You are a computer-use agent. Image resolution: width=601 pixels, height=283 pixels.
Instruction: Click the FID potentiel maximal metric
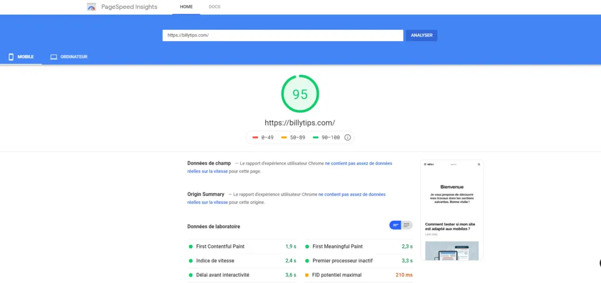click(359, 275)
